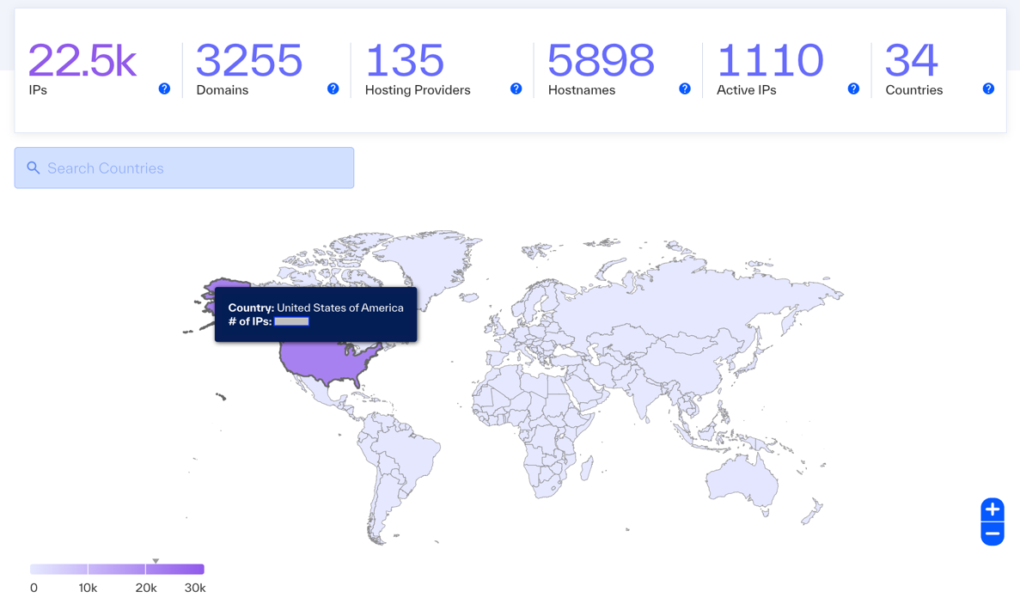
Task: Click the Hostnames label
Action: [x=582, y=89]
